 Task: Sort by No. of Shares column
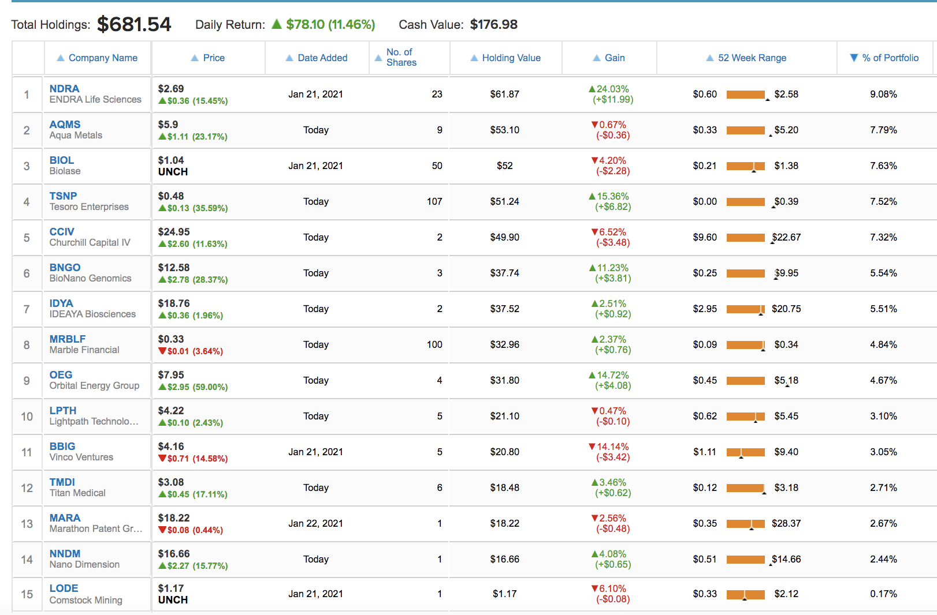click(396, 57)
